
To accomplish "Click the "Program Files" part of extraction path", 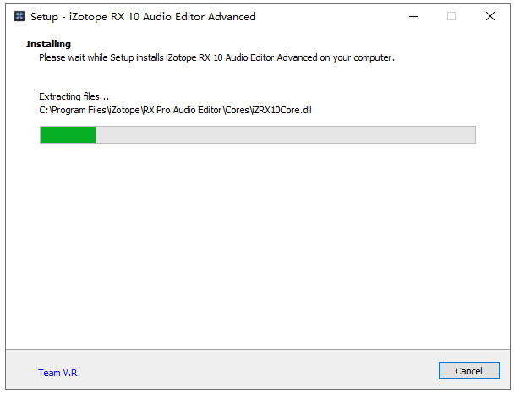I will (79, 110).
